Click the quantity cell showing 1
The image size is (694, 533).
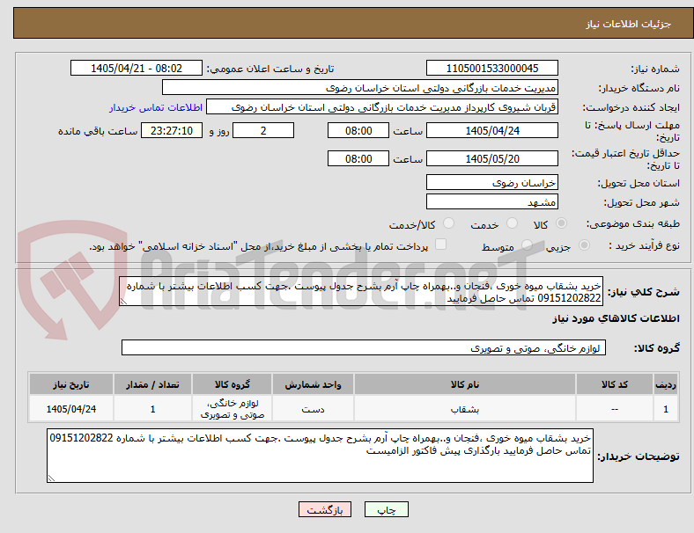152,409
